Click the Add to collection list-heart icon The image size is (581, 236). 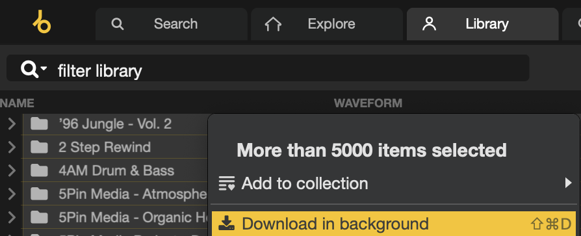click(227, 183)
